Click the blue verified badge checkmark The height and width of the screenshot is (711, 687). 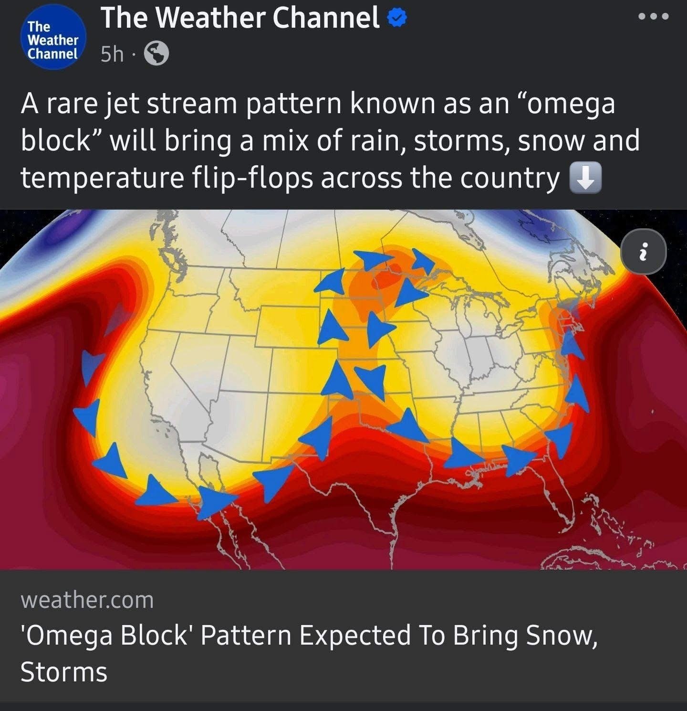pos(396,18)
